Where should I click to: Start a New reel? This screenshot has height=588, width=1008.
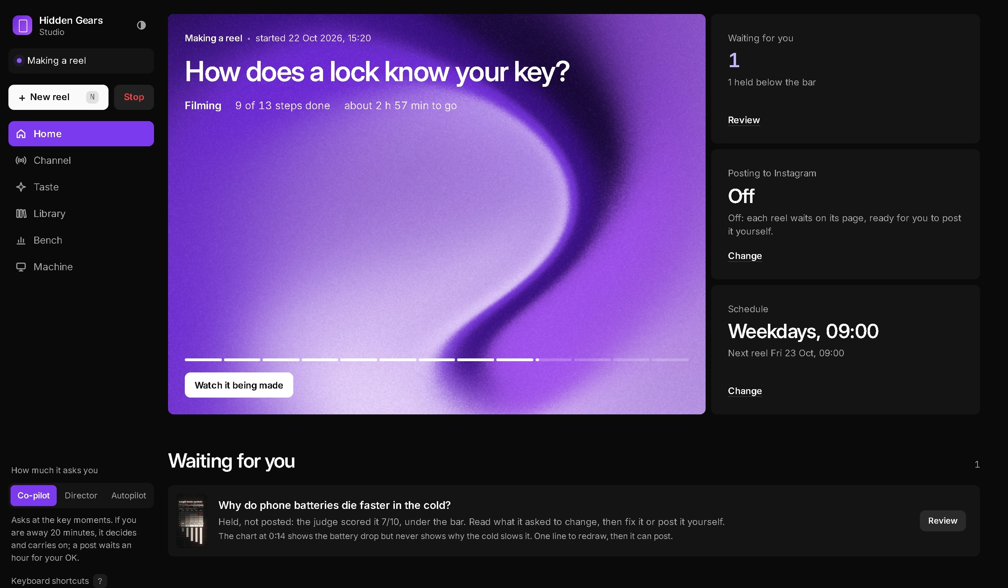[x=58, y=97]
